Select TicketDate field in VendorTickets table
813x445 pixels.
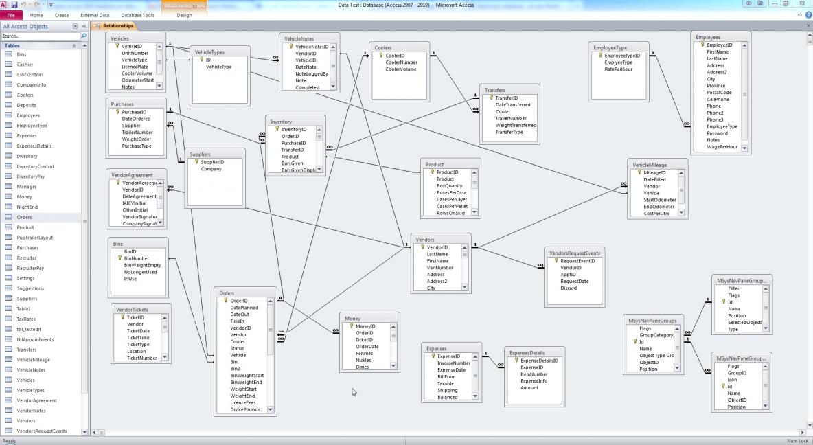138,331
